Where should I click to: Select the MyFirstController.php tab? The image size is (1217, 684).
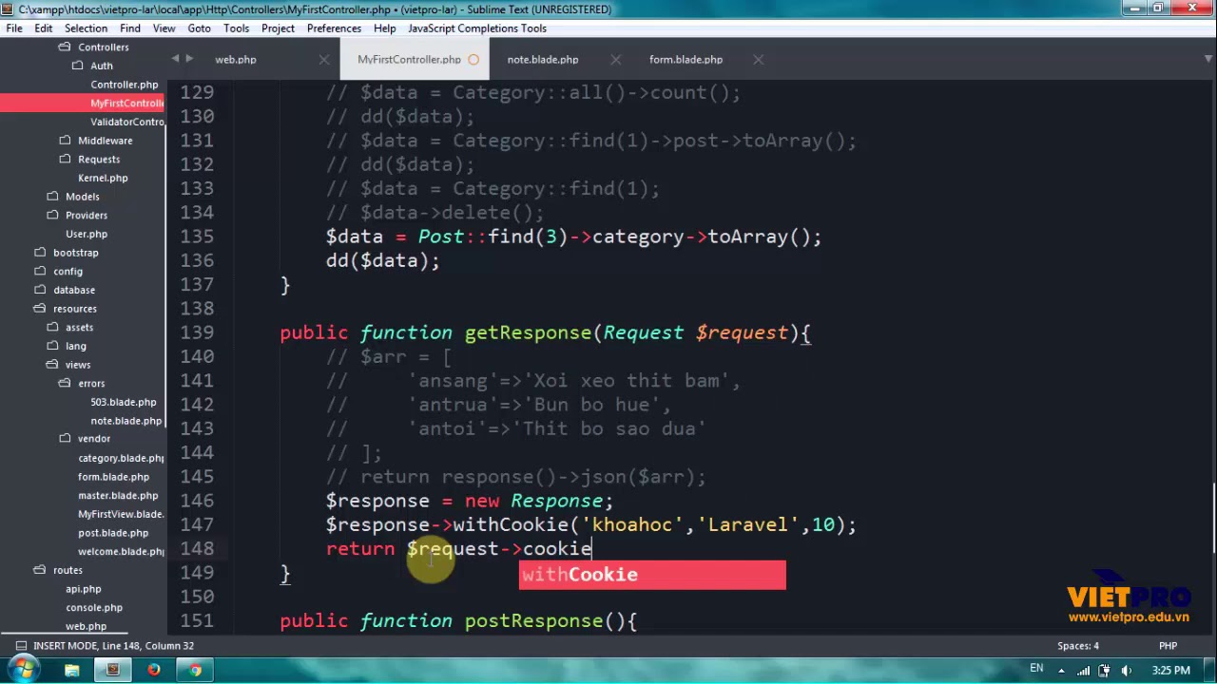coord(409,60)
